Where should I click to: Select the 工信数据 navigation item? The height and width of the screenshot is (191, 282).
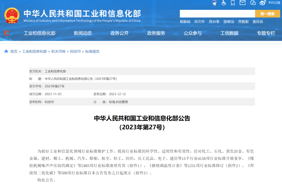pos(229,33)
